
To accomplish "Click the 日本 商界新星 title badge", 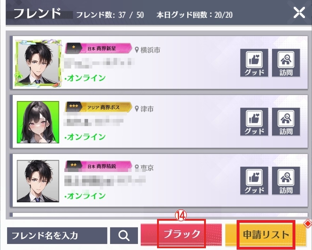I will point(98,48).
